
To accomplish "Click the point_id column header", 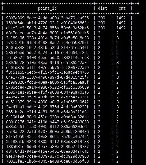I will click(47, 8).
